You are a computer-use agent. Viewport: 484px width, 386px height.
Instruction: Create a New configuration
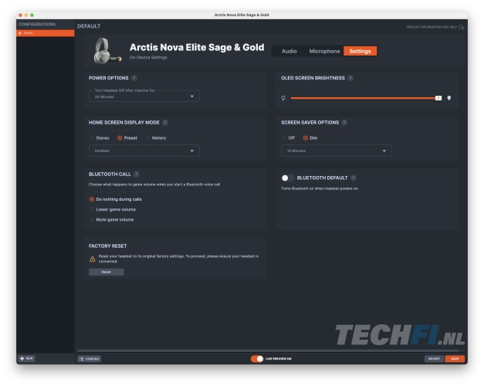(27, 358)
